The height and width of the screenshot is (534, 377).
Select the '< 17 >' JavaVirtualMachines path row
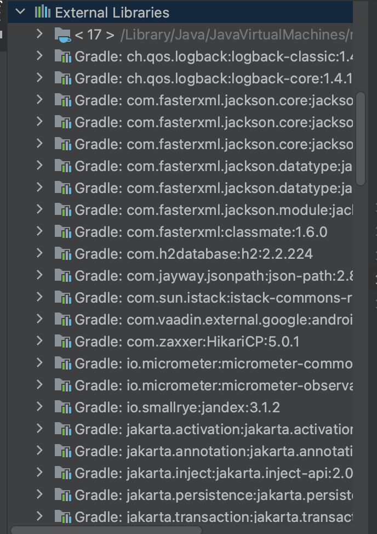coord(214,35)
